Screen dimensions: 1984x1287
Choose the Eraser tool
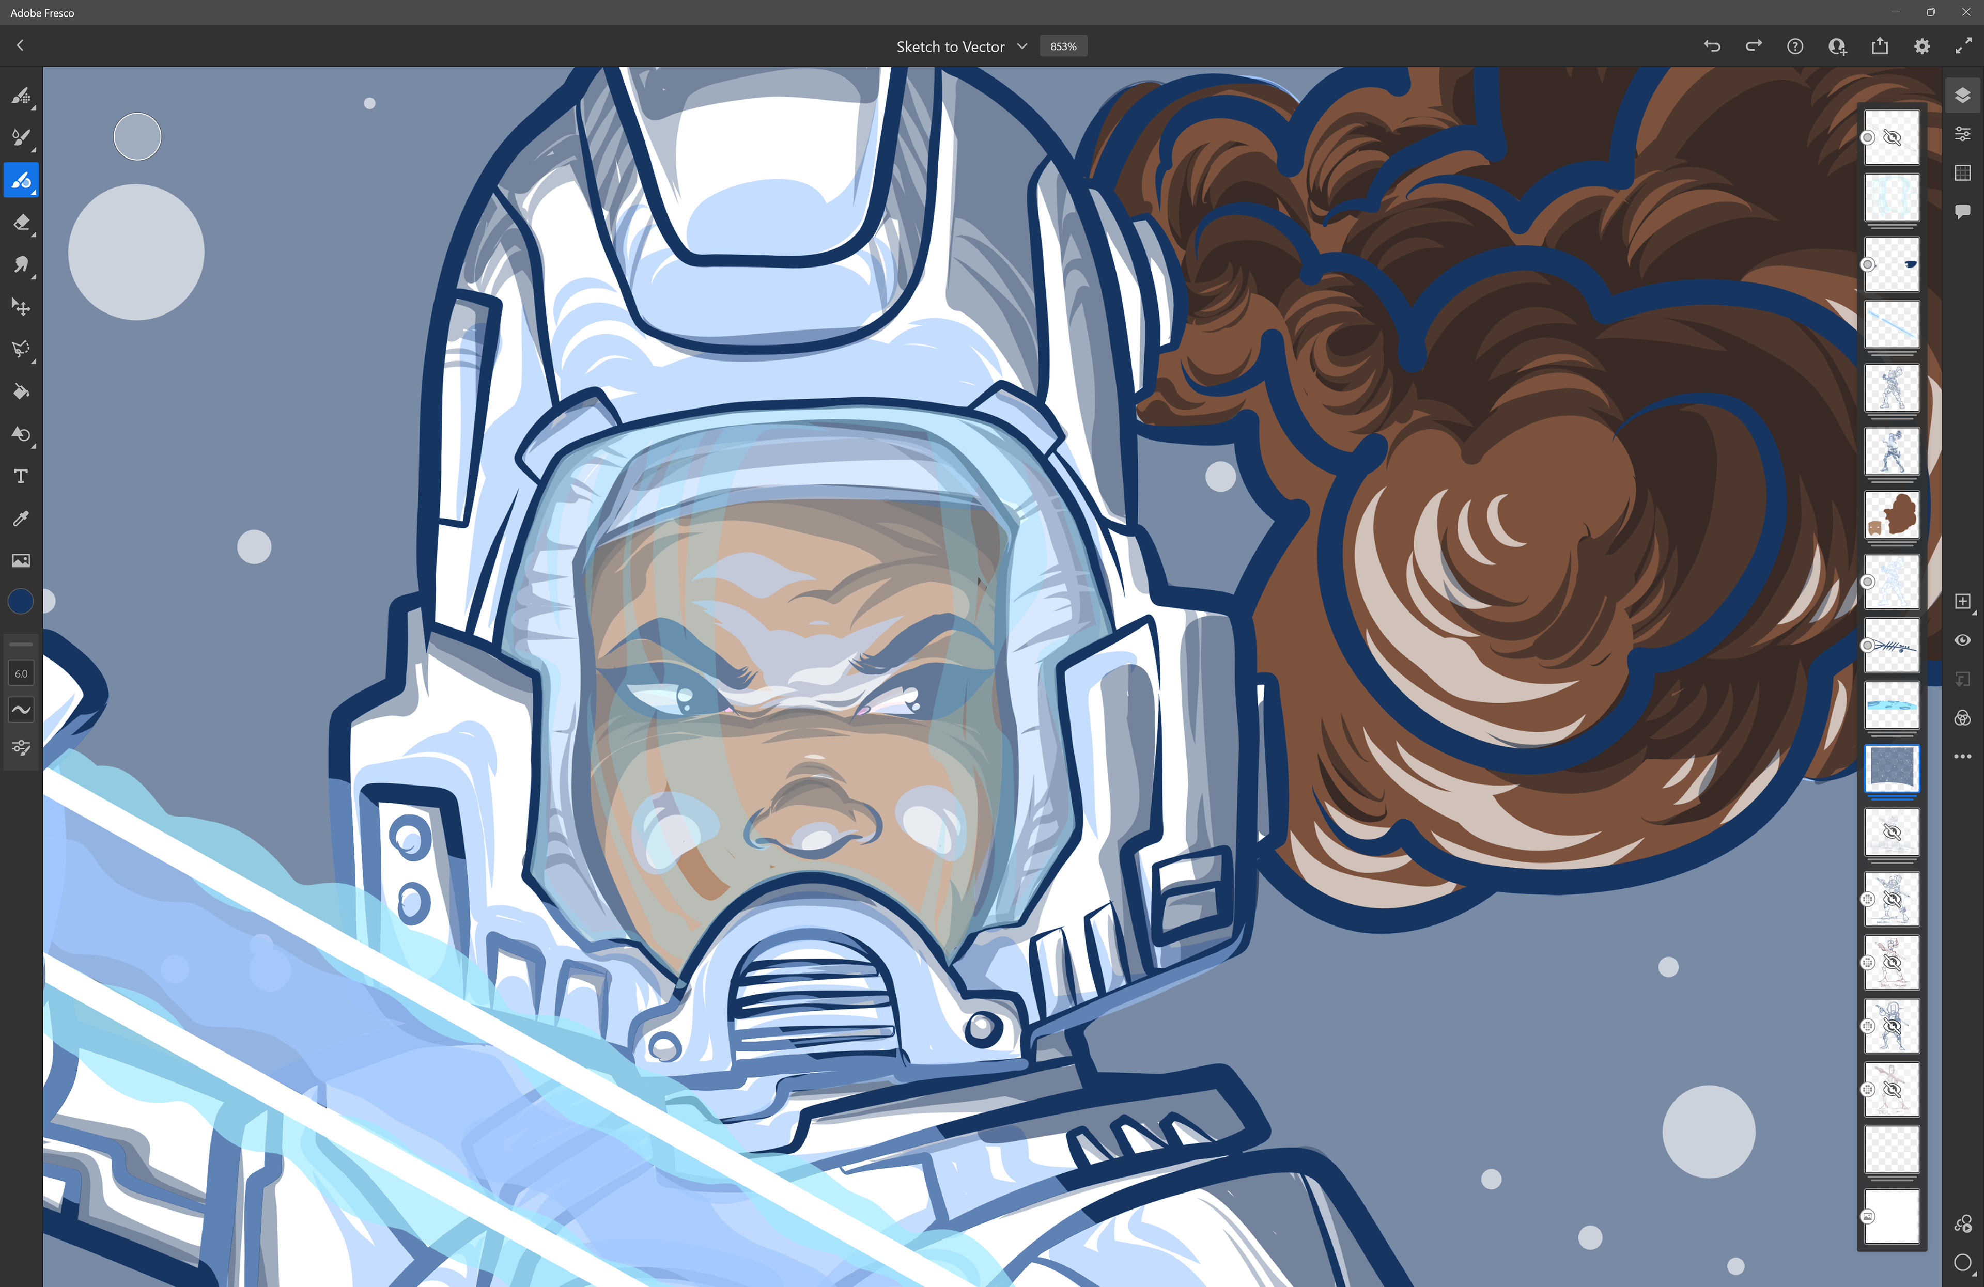click(x=21, y=223)
